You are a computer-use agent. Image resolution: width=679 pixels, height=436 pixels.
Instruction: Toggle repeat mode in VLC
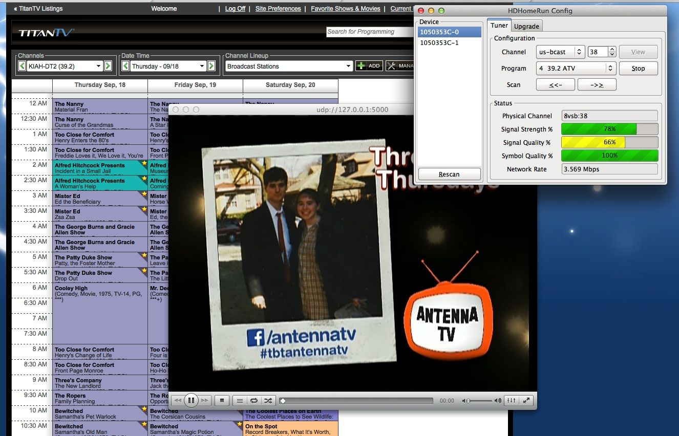tap(253, 401)
